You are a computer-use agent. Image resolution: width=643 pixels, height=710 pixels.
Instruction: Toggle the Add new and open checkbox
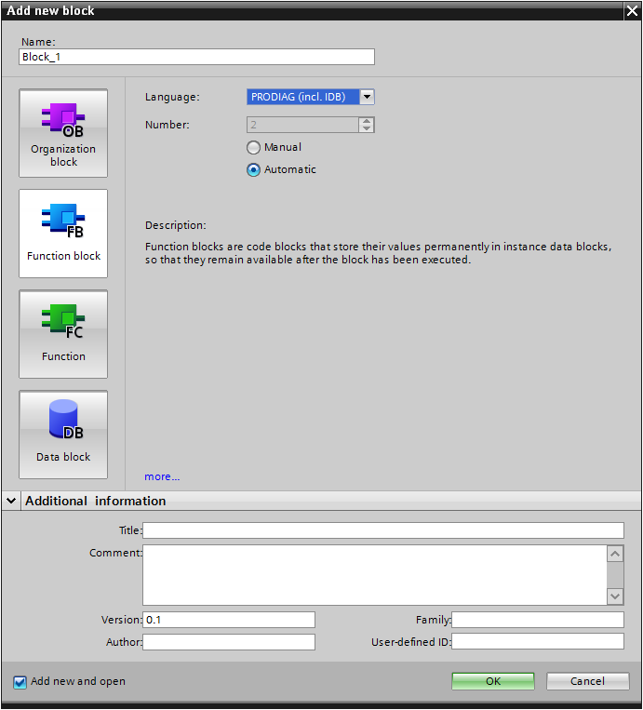coord(20,682)
